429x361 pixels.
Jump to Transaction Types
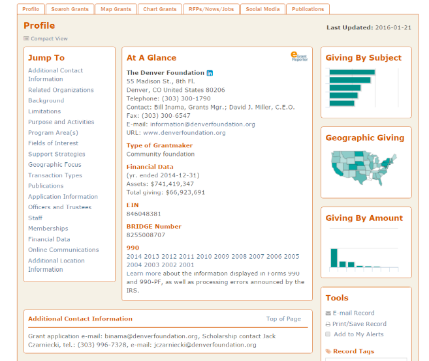55,175
